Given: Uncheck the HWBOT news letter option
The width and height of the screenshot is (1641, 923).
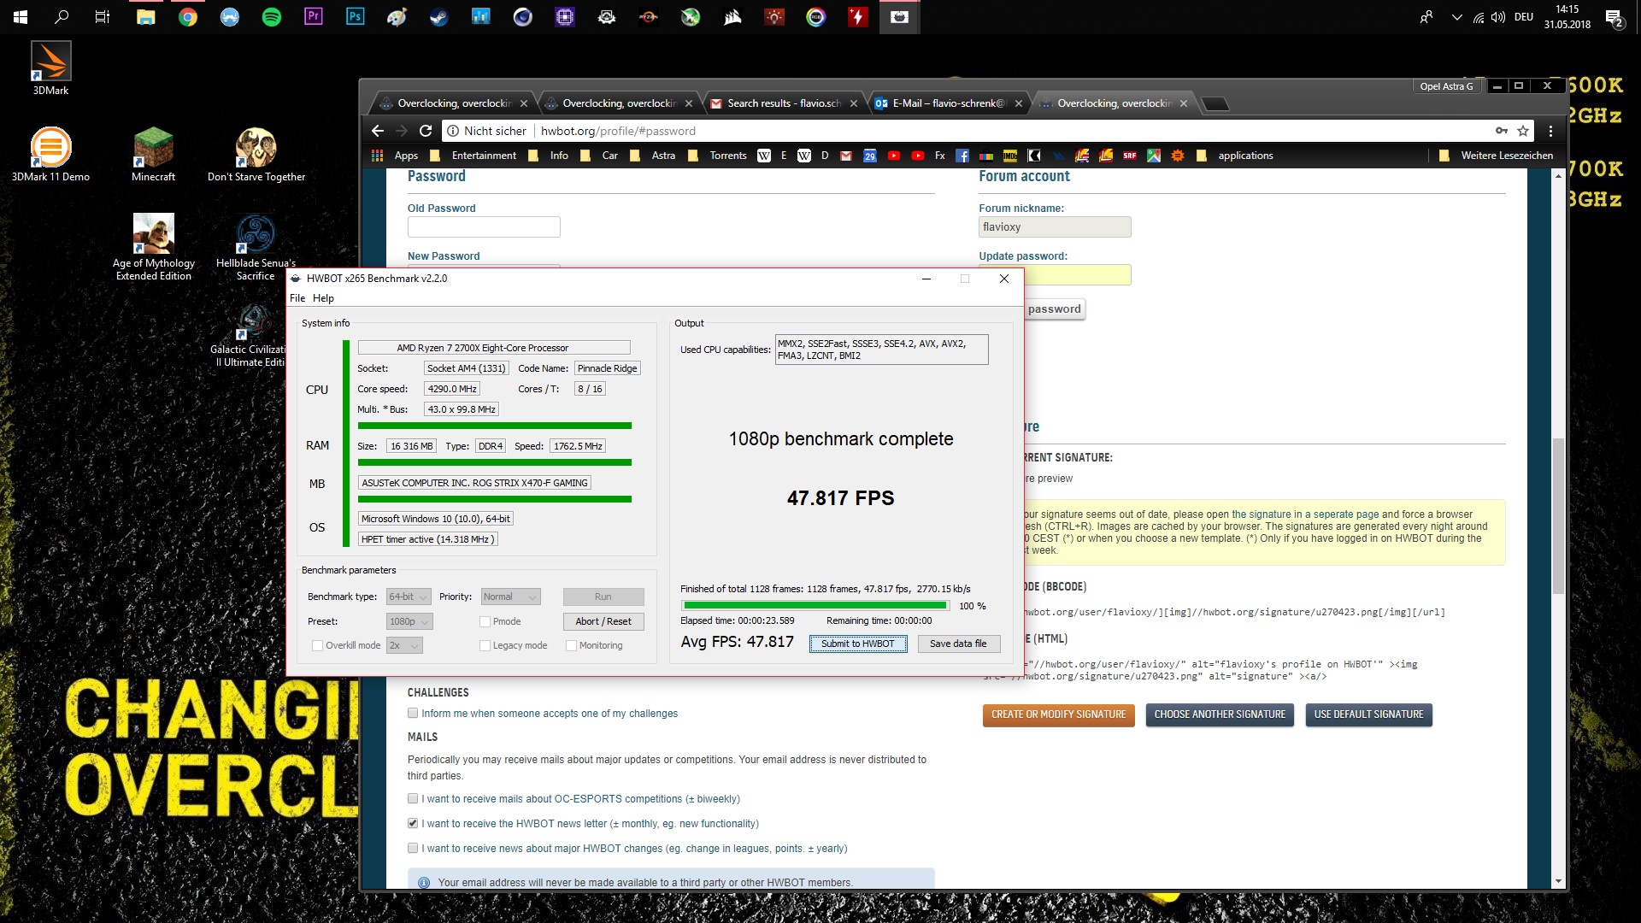Looking at the screenshot, I should coord(413,823).
